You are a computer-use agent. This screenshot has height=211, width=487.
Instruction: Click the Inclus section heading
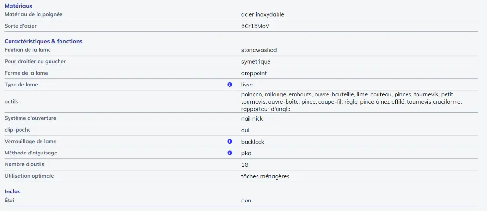(x=12, y=192)
